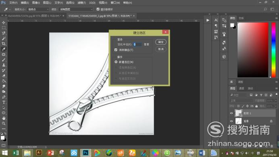Viewport: 279px width, 157px height.
Task: Toggle the show sampling ring checkbox
Action: [x=98, y=9]
